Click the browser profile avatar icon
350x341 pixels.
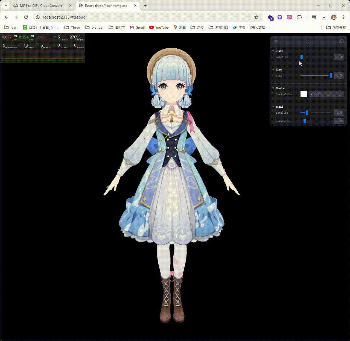click(x=334, y=17)
